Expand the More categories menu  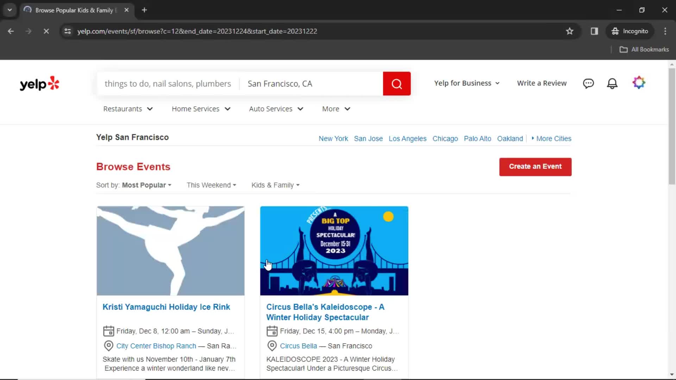[336, 109]
